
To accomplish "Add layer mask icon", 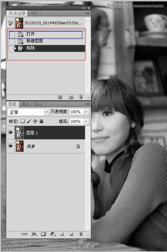I will (x=43, y=234).
